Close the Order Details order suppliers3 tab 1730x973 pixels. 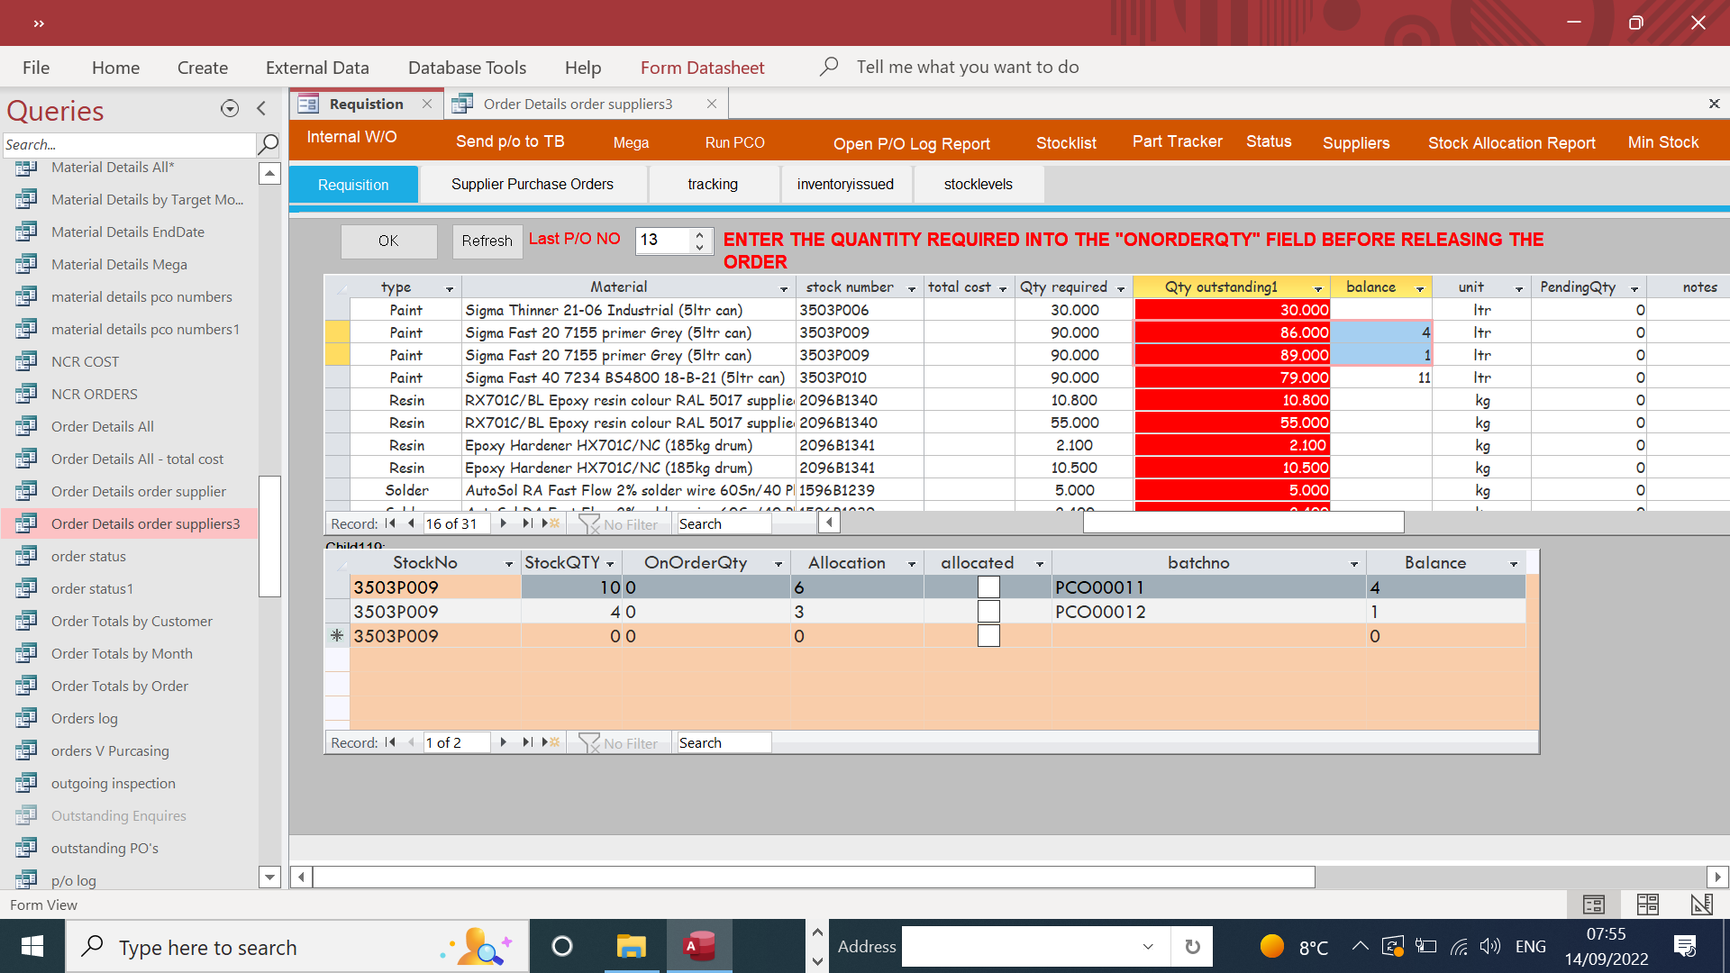point(712,104)
